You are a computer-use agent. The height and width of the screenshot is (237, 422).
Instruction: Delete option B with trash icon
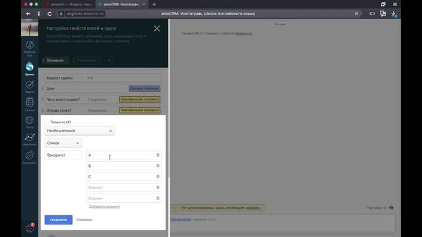coord(158,166)
